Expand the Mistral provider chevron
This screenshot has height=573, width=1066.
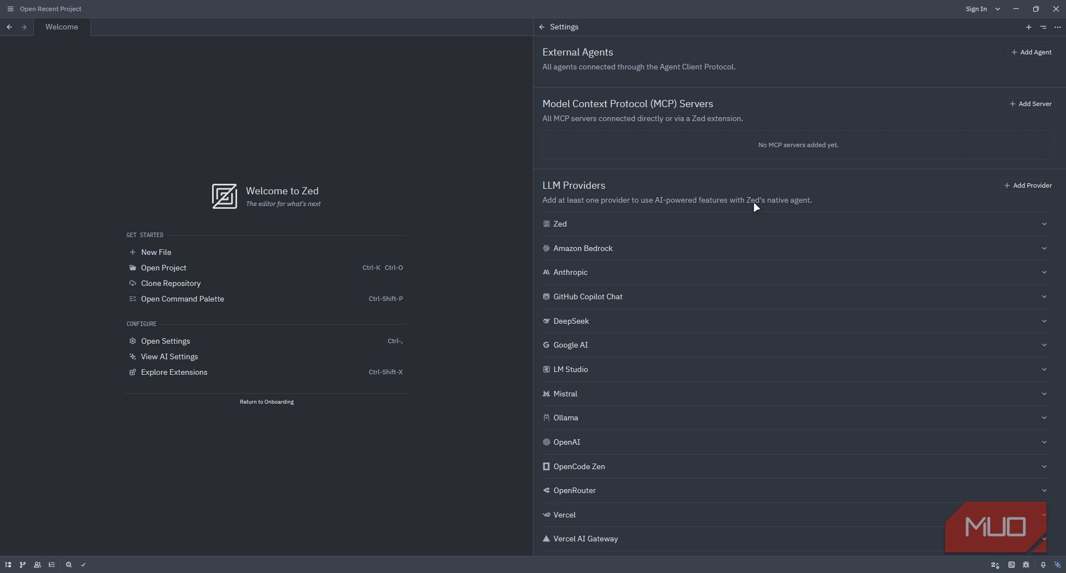[x=1044, y=394]
